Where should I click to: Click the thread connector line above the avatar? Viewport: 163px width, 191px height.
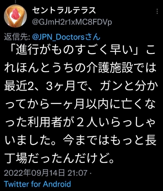pos(16,2)
